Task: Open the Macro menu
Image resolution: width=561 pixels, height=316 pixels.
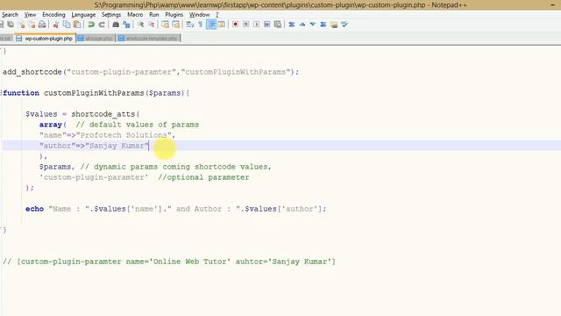Action: pyautogui.click(x=135, y=15)
